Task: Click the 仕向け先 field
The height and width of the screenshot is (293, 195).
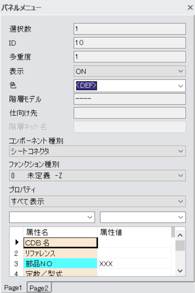Action: [130, 113]
